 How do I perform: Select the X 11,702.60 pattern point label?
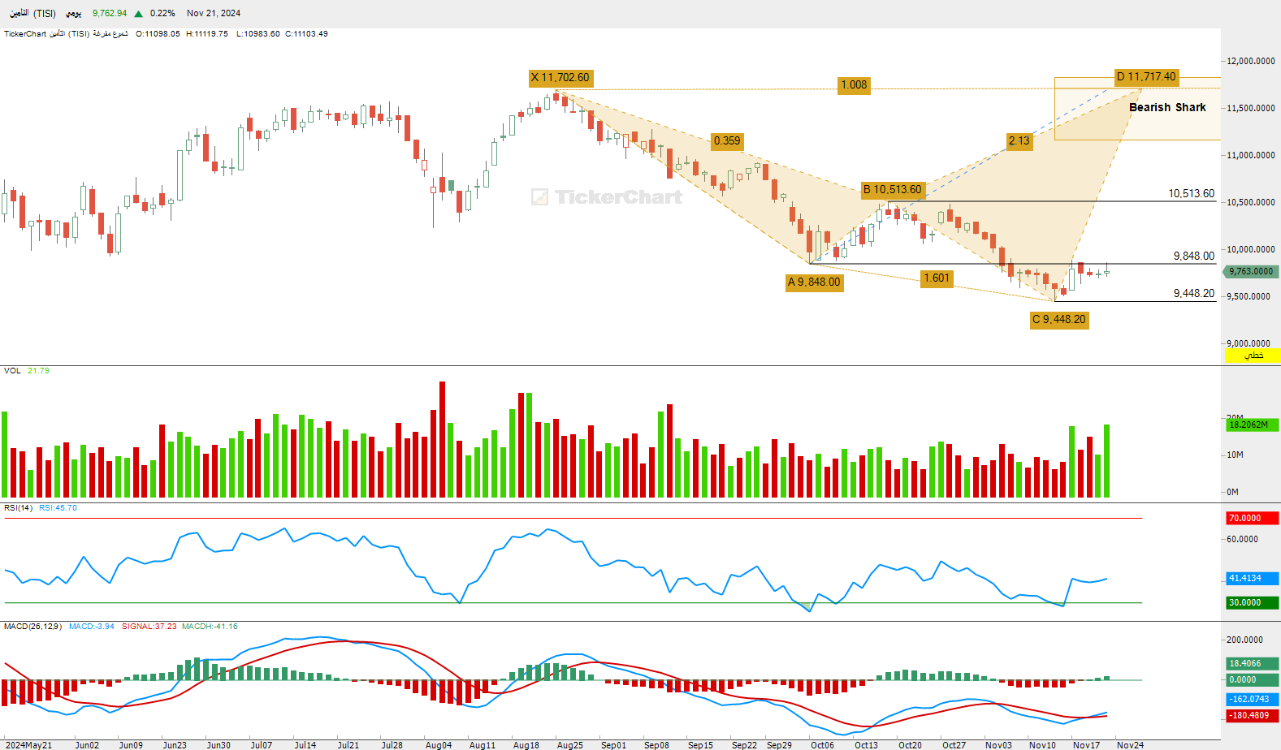pos(560,78)
